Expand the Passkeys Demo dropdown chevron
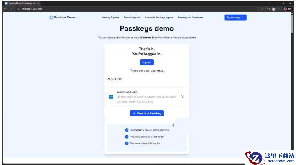 (x=77, y=18)
